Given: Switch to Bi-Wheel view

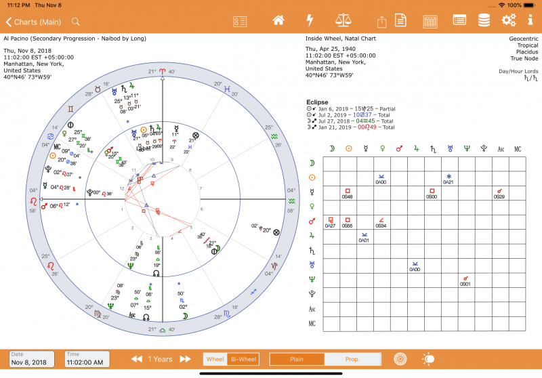Looking at the screenshot, I should [x=243, y=359].
